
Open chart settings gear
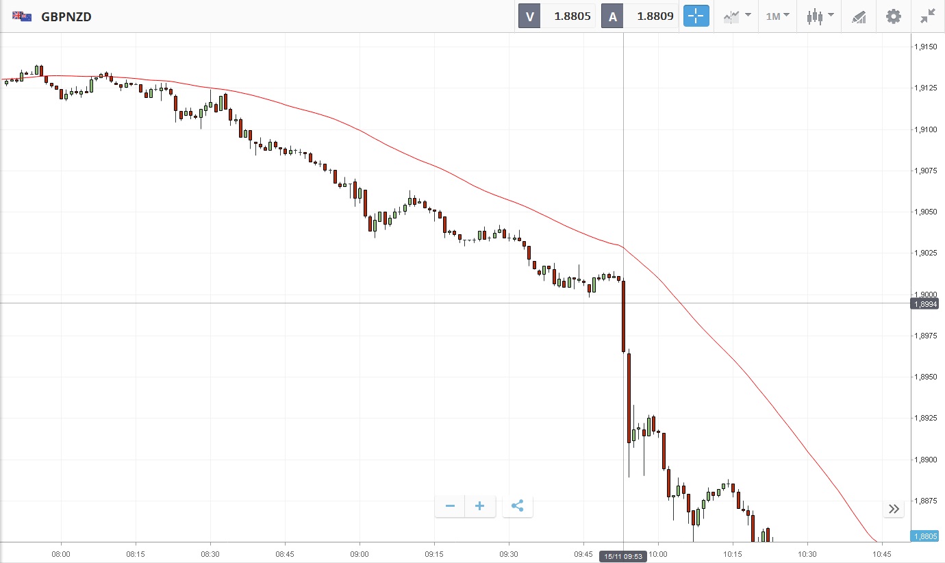[894, 16]
